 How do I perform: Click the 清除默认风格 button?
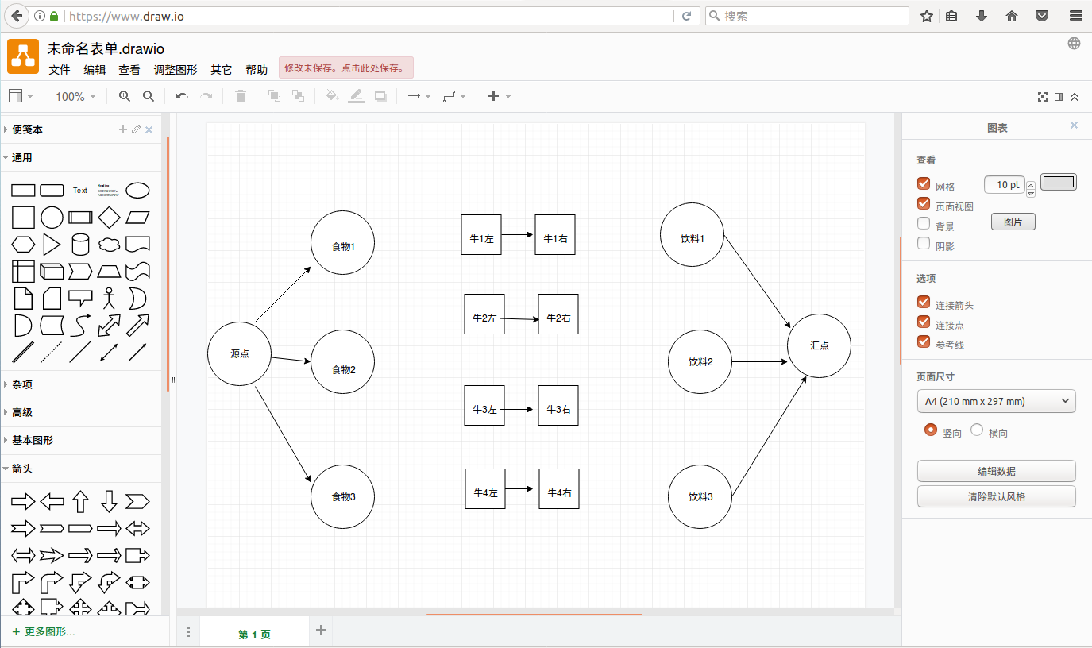click(997, 496)
